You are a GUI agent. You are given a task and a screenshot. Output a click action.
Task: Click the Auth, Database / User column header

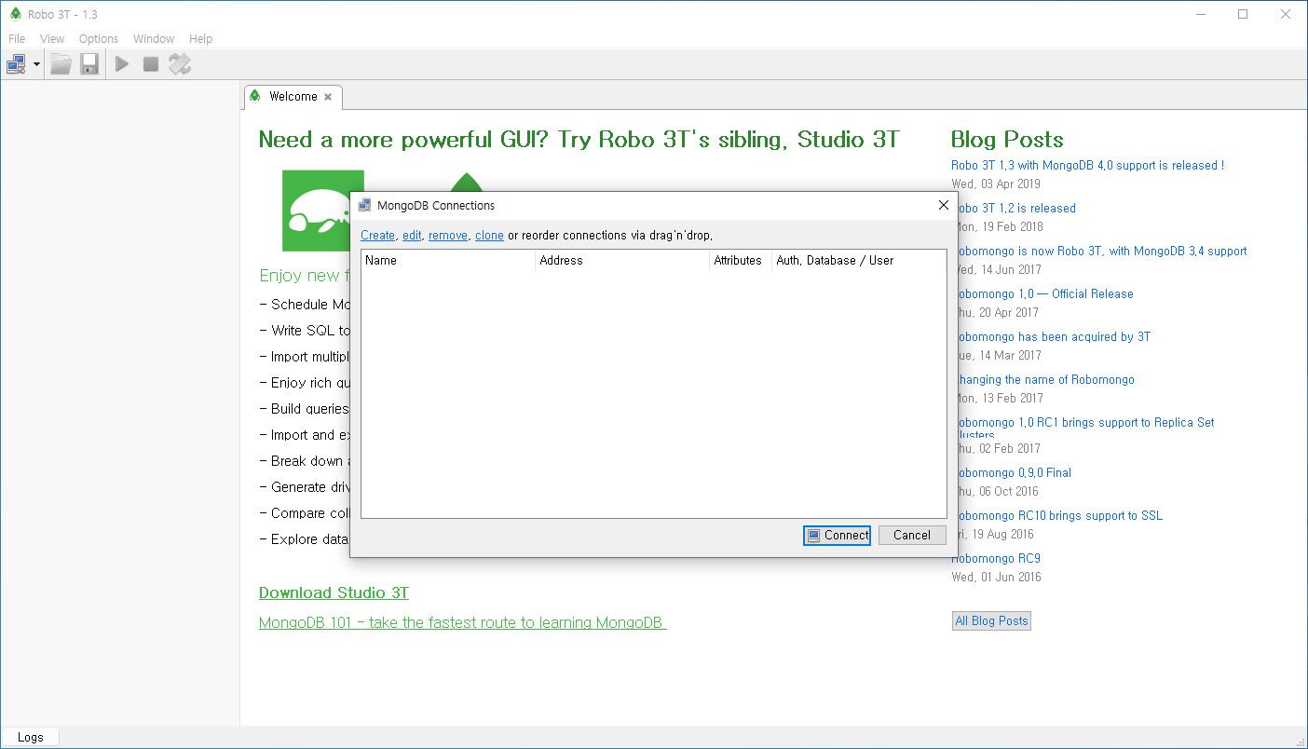858,260
